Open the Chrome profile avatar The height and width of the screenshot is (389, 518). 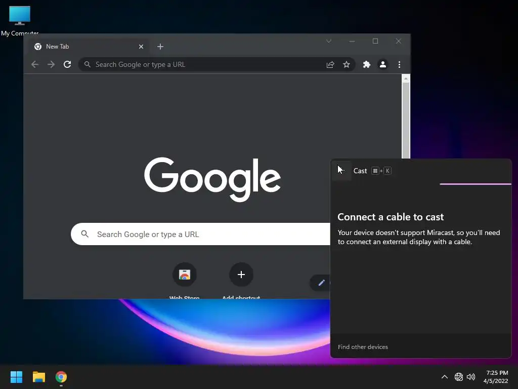pyautogui.click(x=383, y=64)
